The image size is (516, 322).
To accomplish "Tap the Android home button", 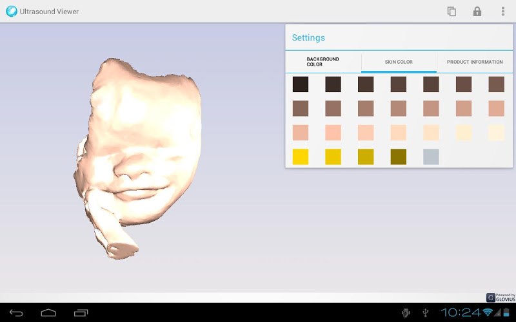I will [48, 313].
